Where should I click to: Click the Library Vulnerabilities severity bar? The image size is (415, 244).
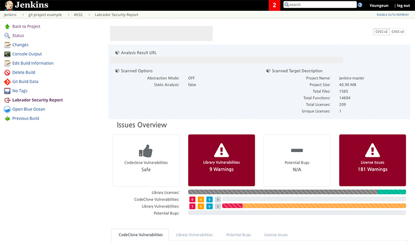point(314,206)
